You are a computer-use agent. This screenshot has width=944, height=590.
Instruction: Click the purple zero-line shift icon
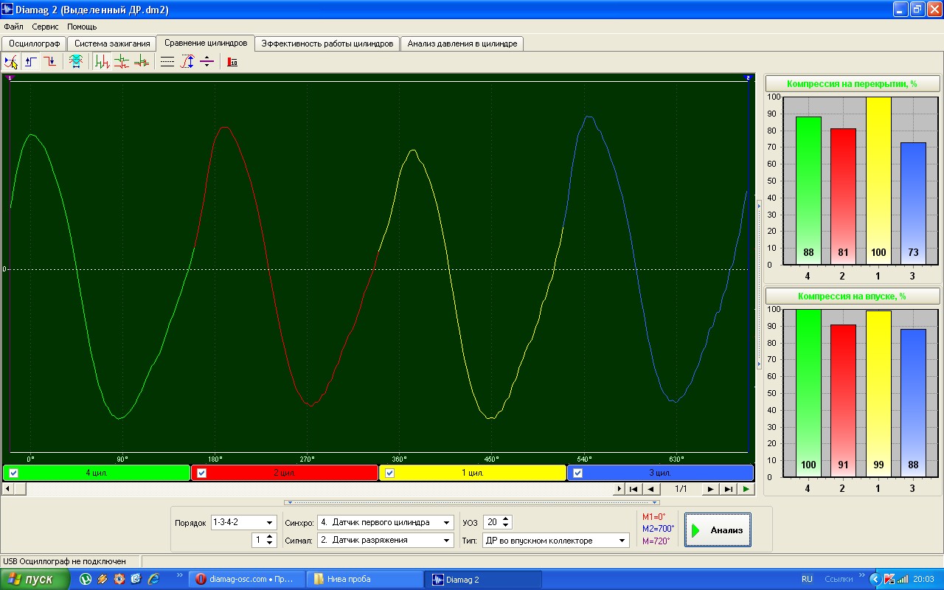[x=206, y=62]
